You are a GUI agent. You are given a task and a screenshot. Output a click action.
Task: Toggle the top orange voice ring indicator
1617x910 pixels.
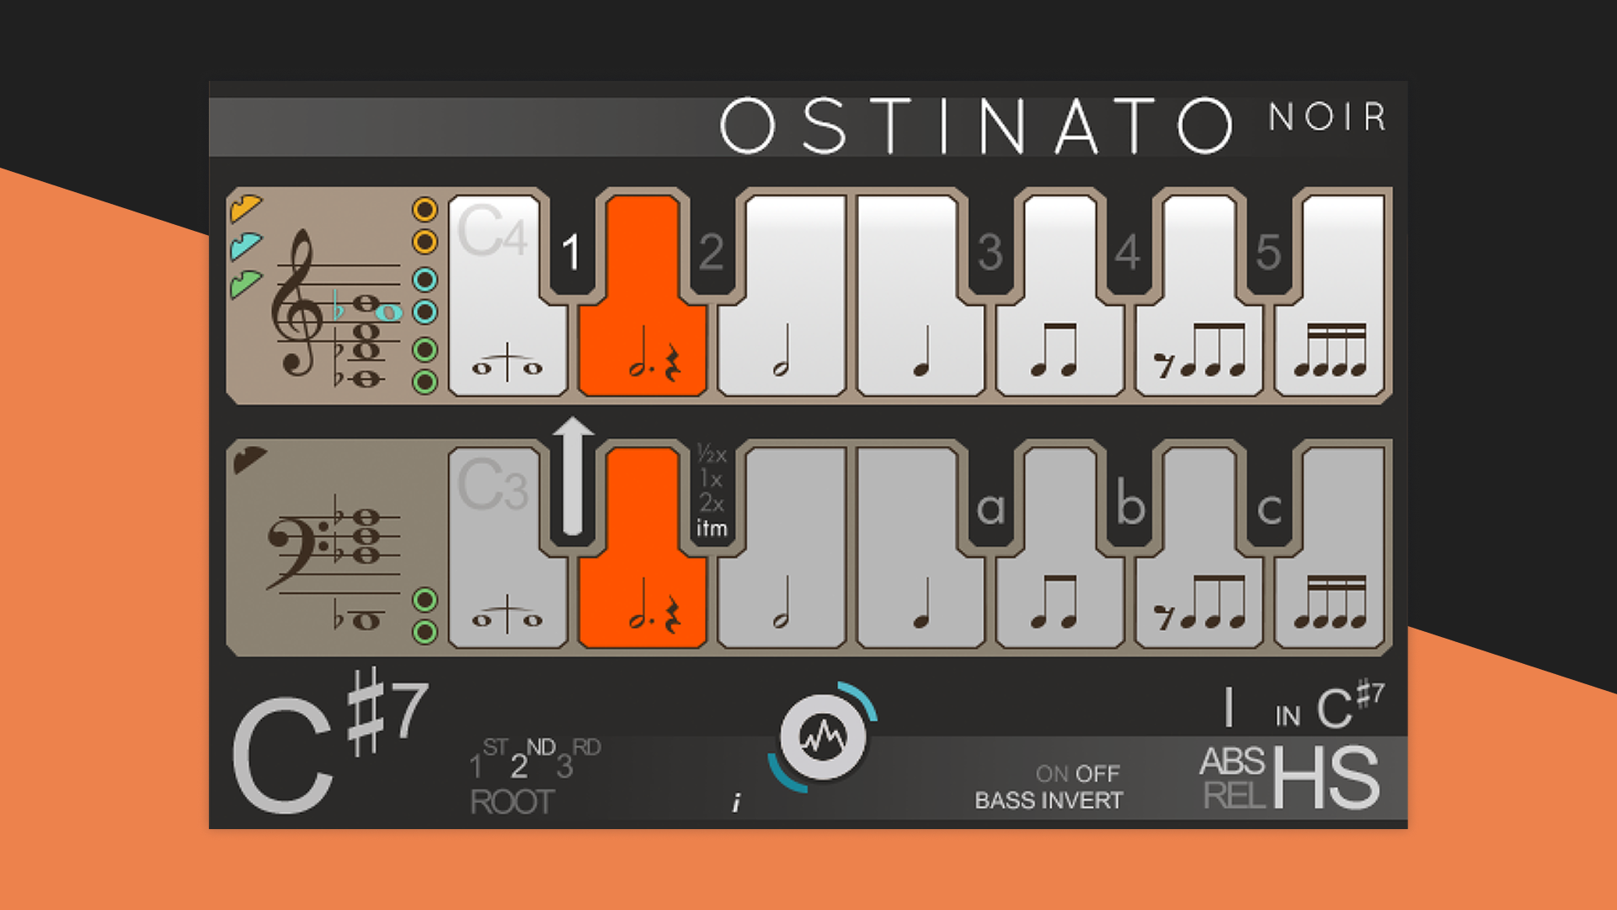click(425, 211)
